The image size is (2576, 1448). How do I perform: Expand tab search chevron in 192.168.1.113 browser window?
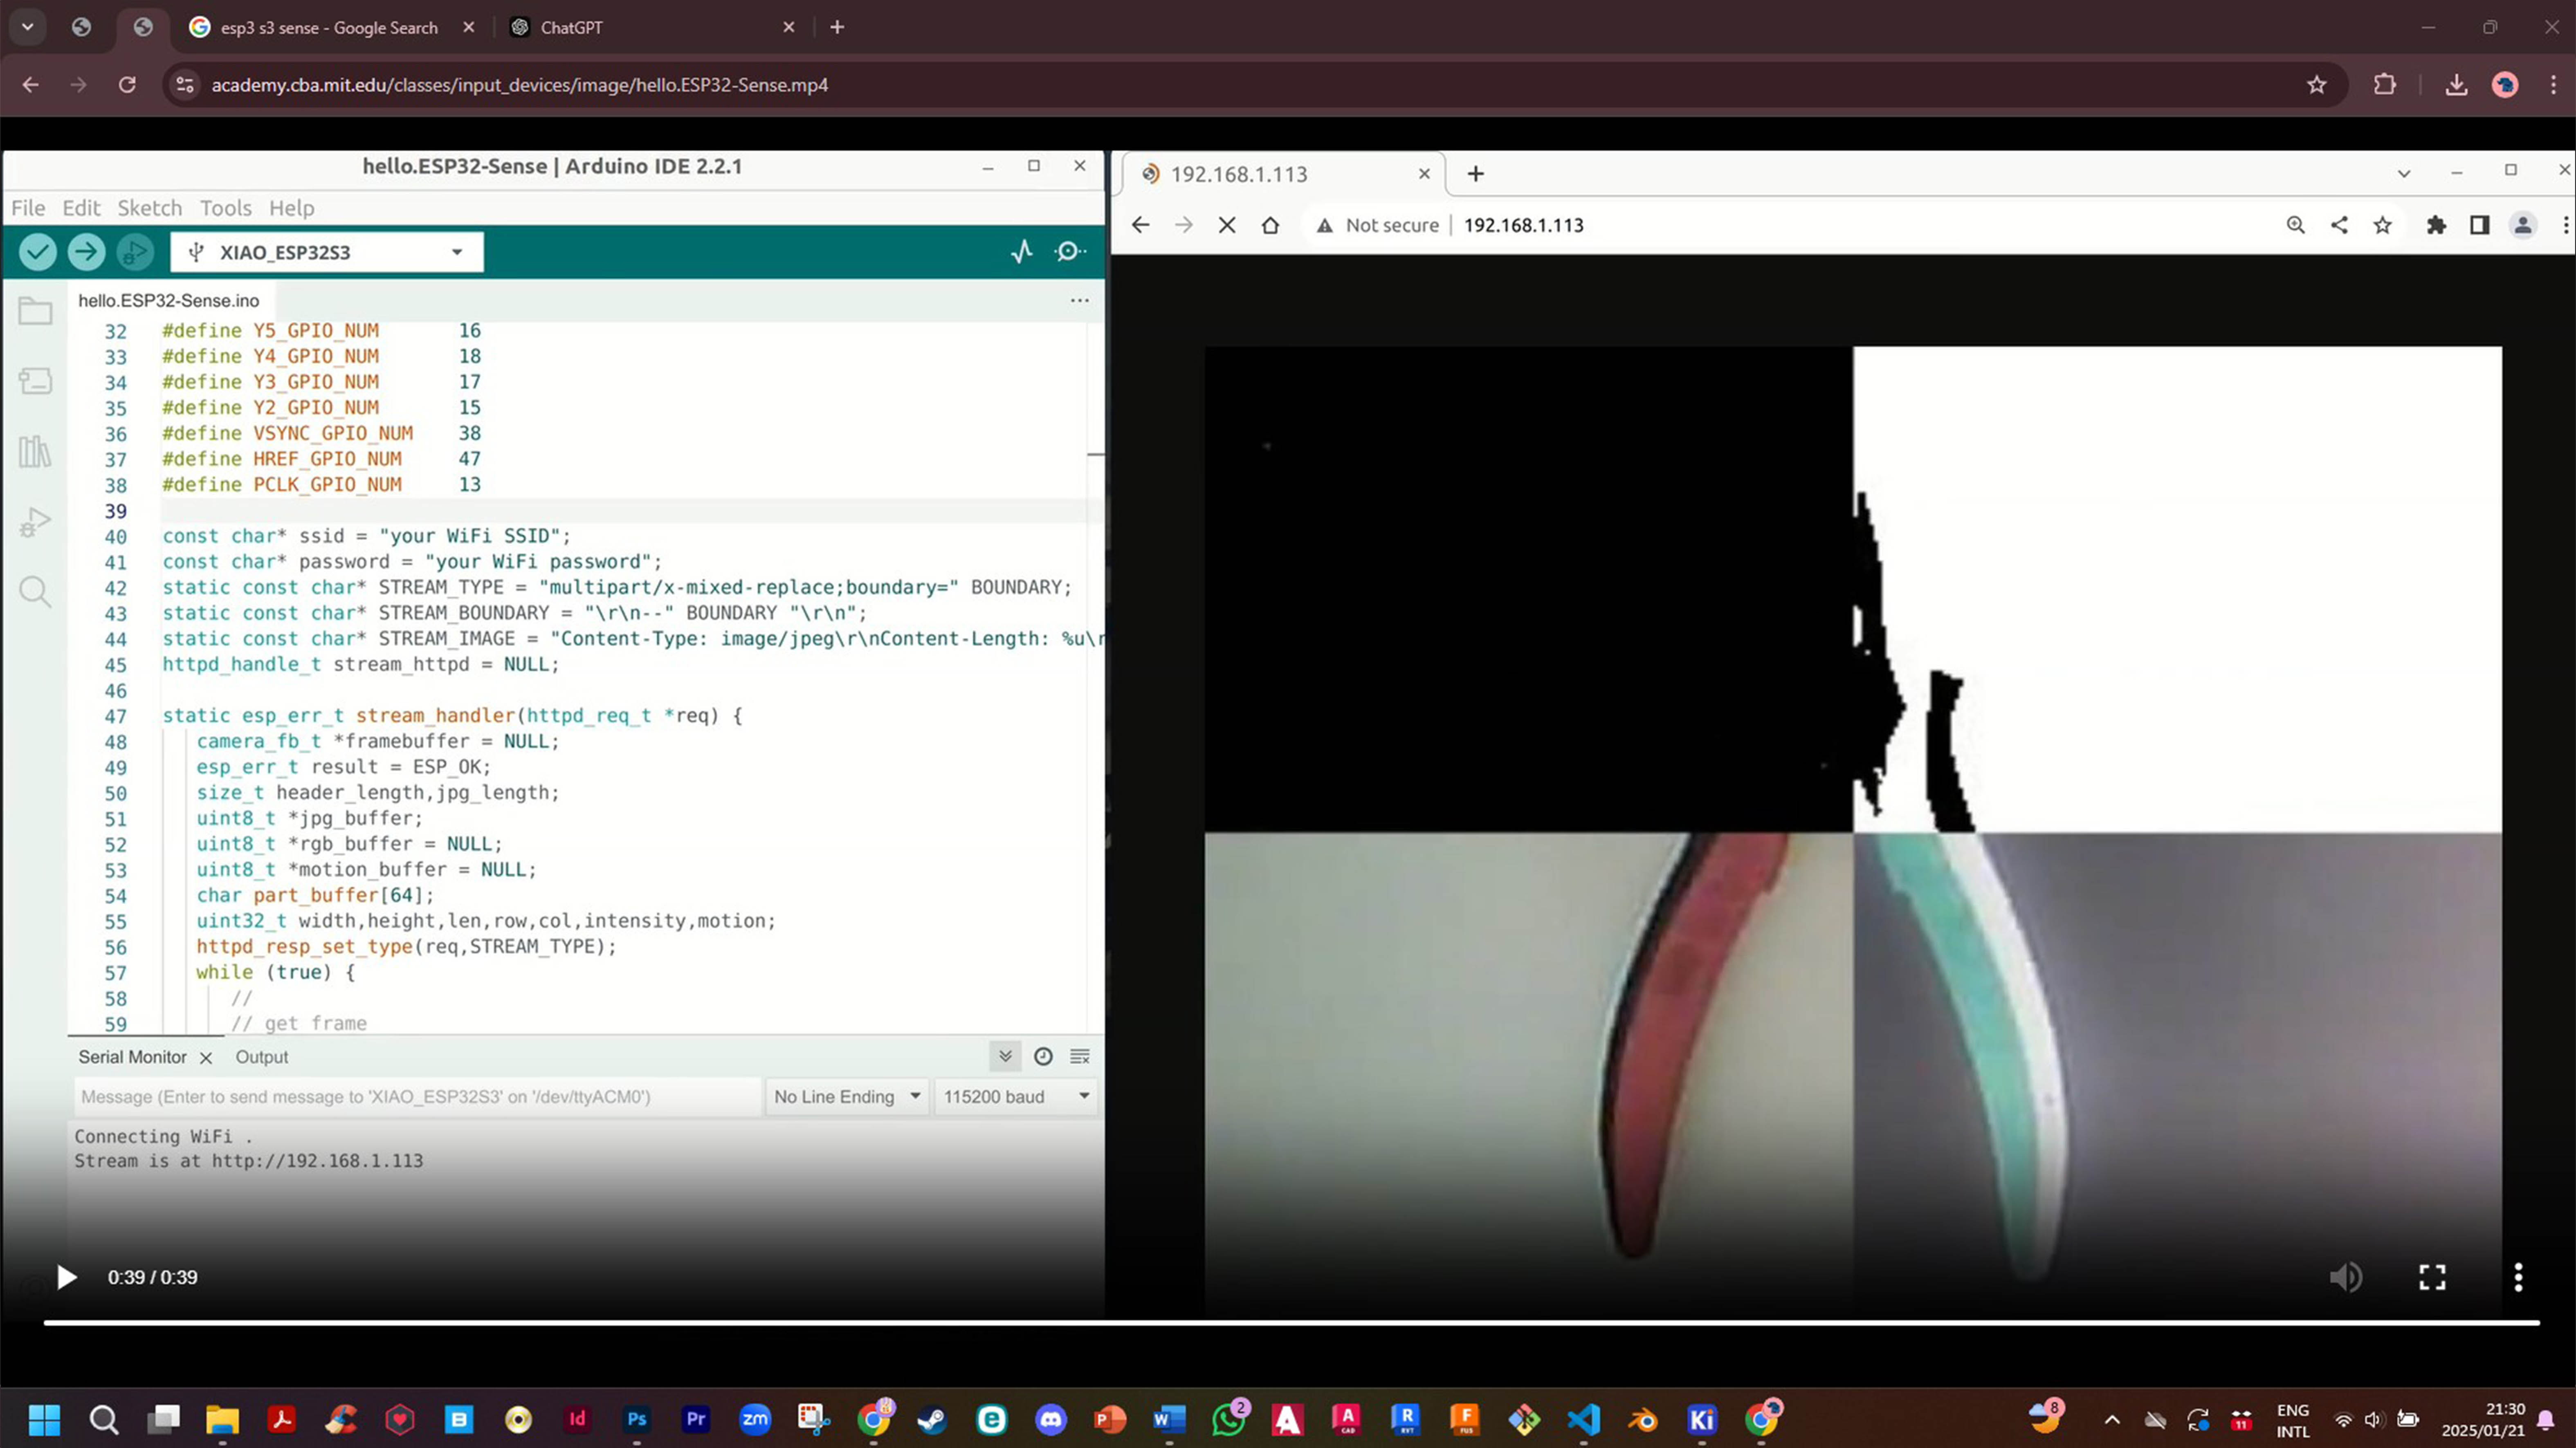point(2404,174)
